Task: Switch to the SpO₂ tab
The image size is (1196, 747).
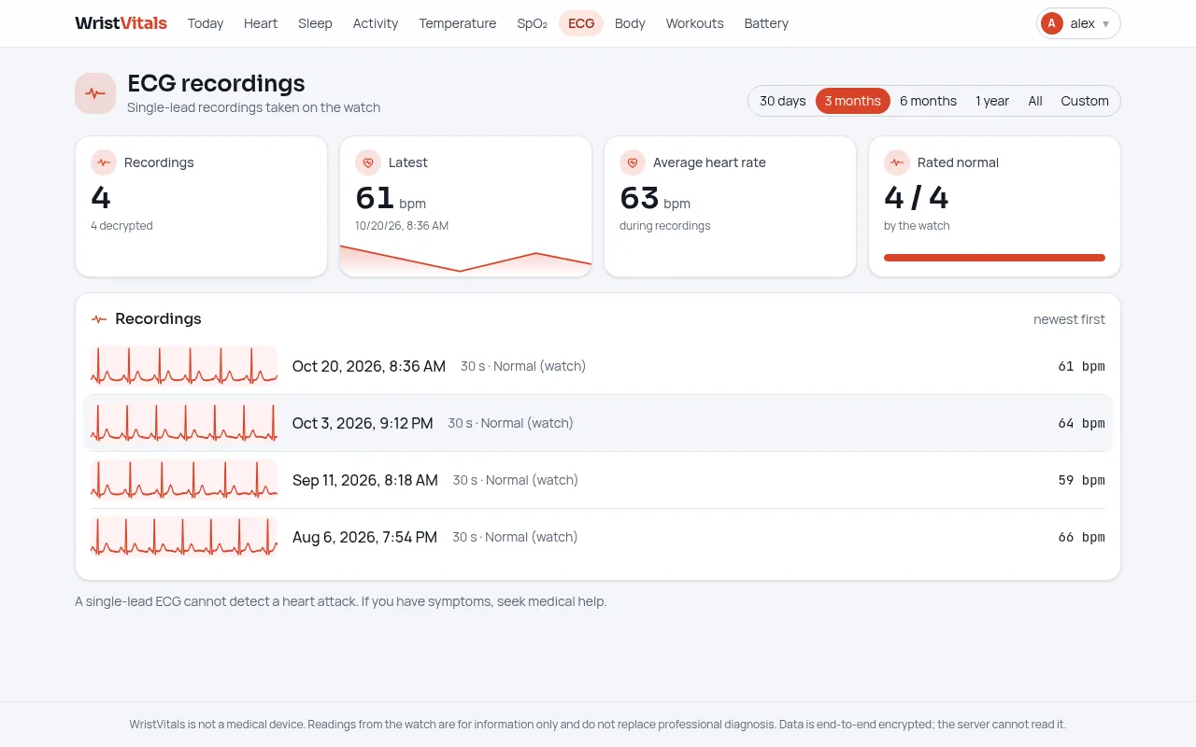Action: (x=533, y=23)
